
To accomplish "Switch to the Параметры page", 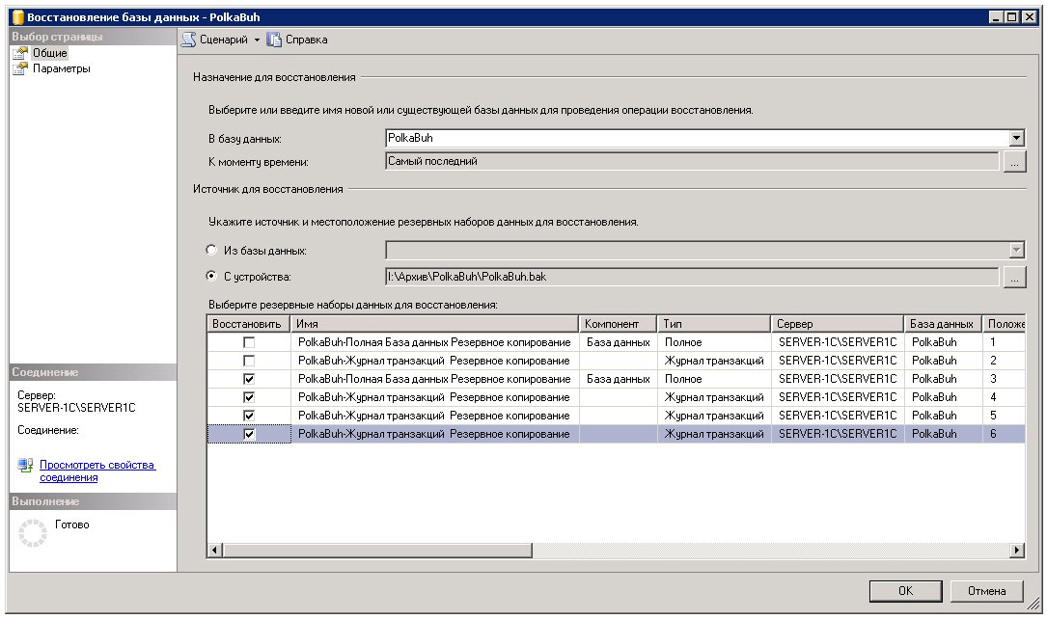I will 62,68.
